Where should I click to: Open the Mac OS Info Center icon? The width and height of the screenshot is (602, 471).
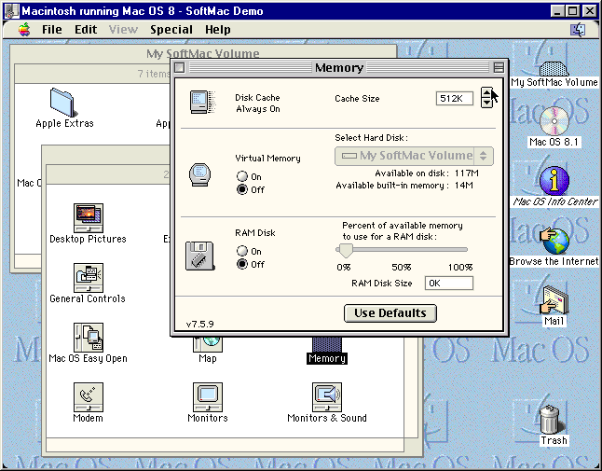tap(554, 181)
